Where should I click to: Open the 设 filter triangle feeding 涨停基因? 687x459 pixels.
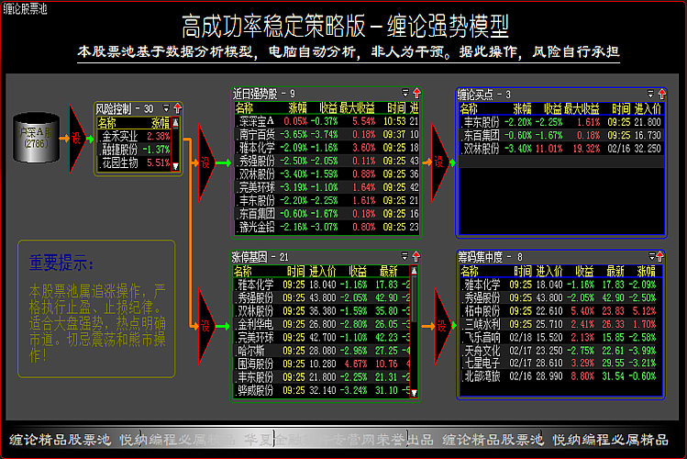point(205,326)
